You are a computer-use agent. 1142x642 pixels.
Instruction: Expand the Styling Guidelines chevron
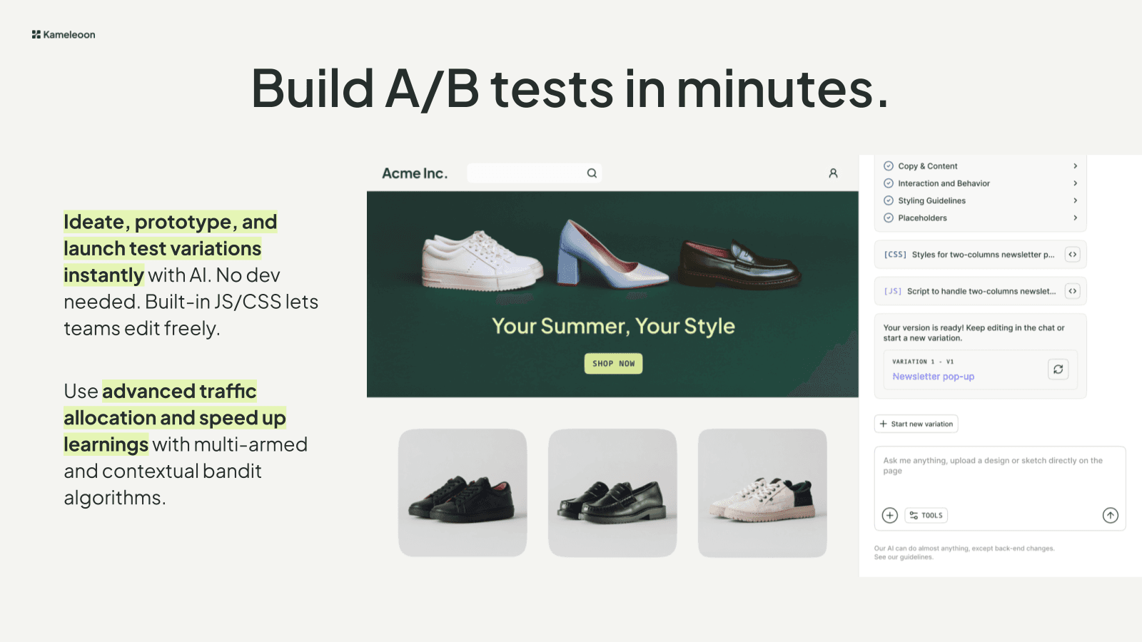click(x=1075, y=200)
